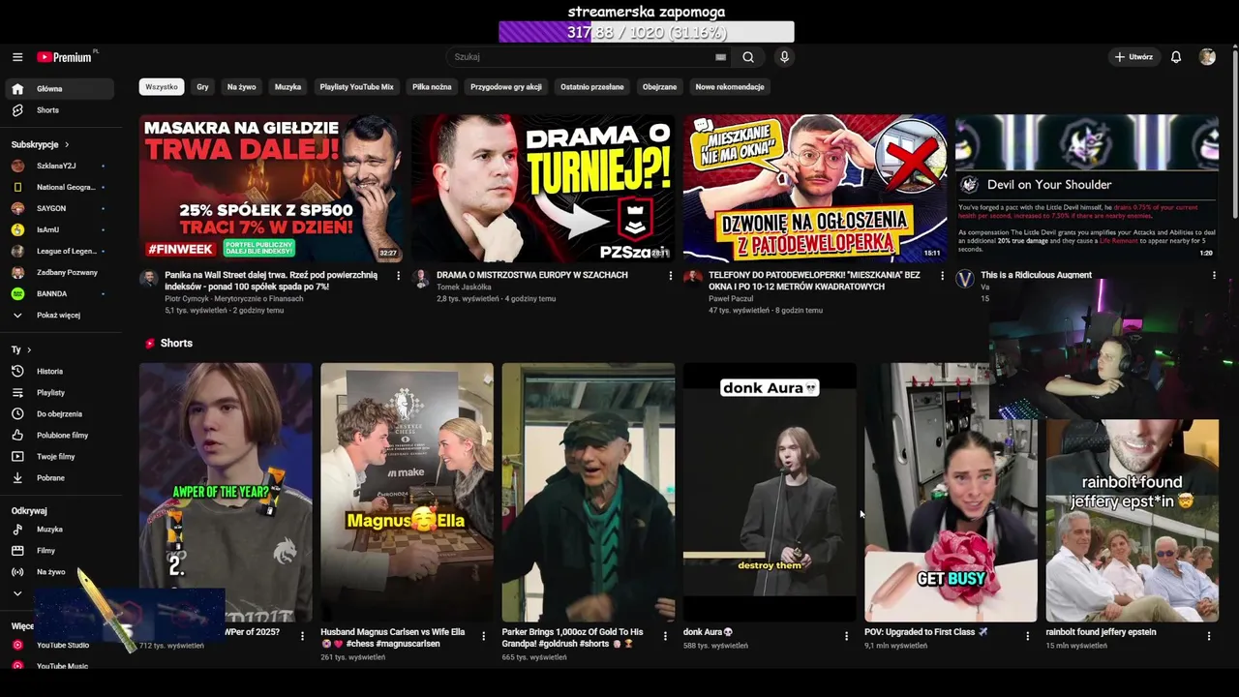Image resolution: width=1239 pixels, height=697 pixels.
Task: Play the Magnus Ella short
Action: (407, 493)
